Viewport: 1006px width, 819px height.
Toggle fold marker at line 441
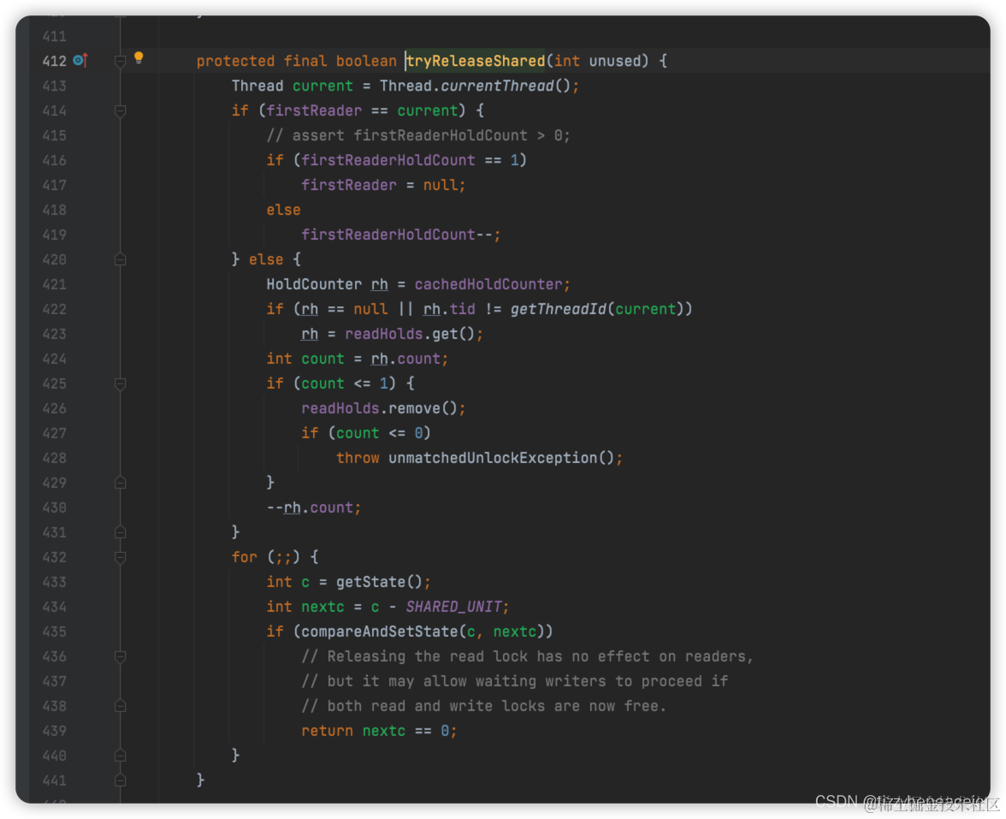[x=120, y=780]
